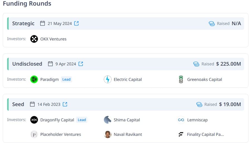Click the OKX Ventures logo

(x=34, y=39)
